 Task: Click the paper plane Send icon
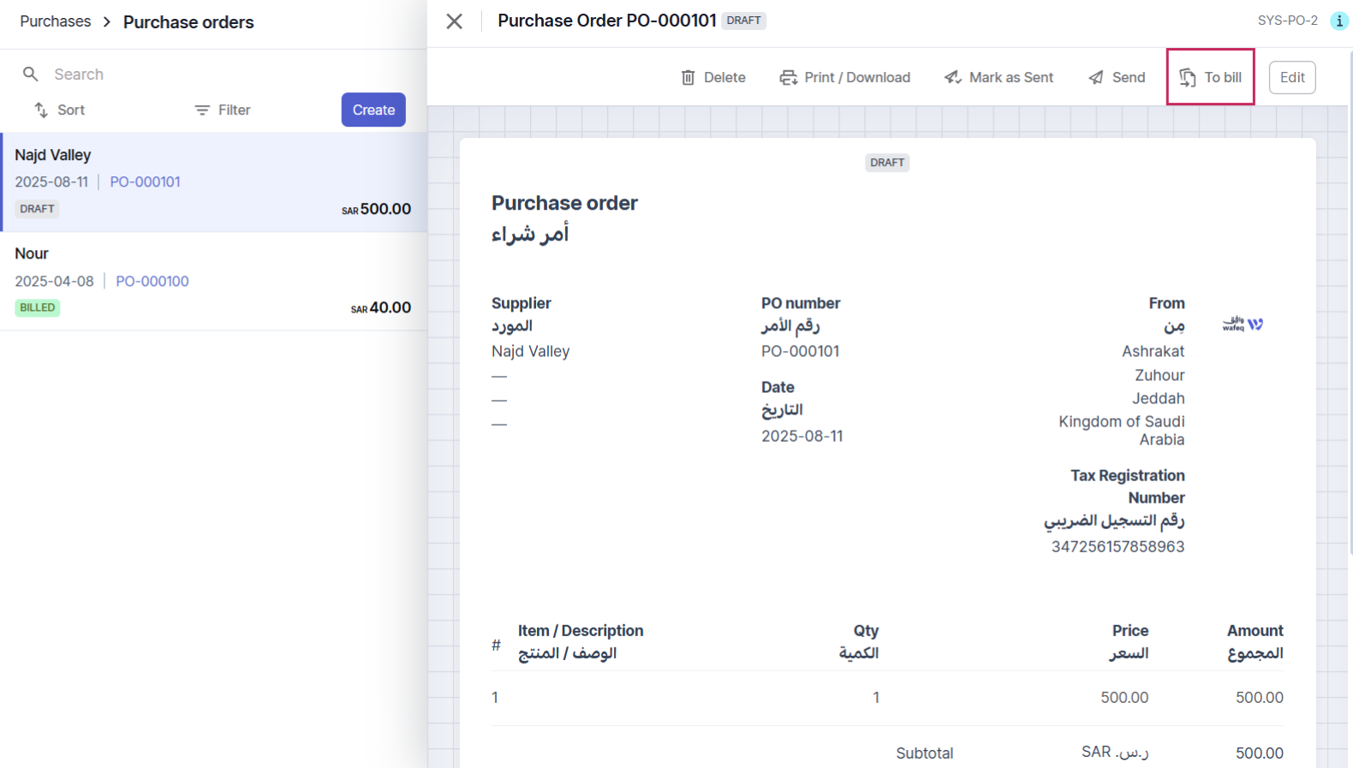(1096, 78)
